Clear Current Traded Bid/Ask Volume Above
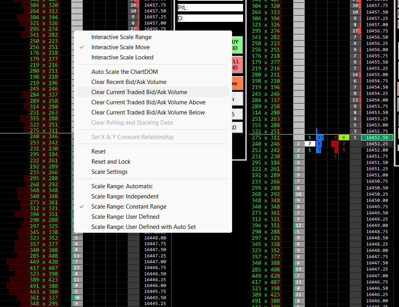This screenshot has width=399, height=307. coord(148,102)
